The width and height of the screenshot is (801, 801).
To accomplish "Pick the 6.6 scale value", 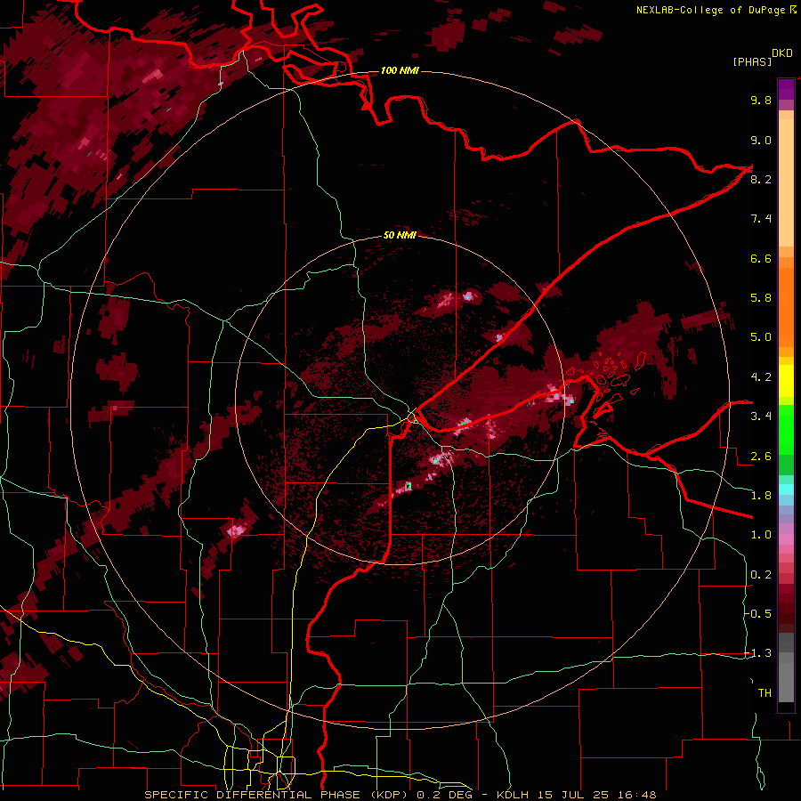I will 761,258.
